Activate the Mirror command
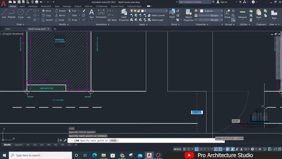Viewport: 282px width, 159px height. pyautogui.click(x=60, y=15)
